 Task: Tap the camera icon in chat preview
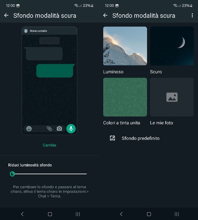pyautogui.click(x=59, y=128)
